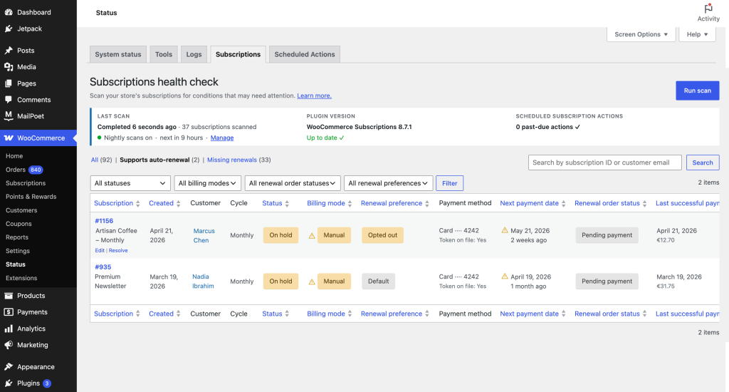Click the Products icon in the sidebar
This screenshot has height=392, width=729.
(9, 296)
